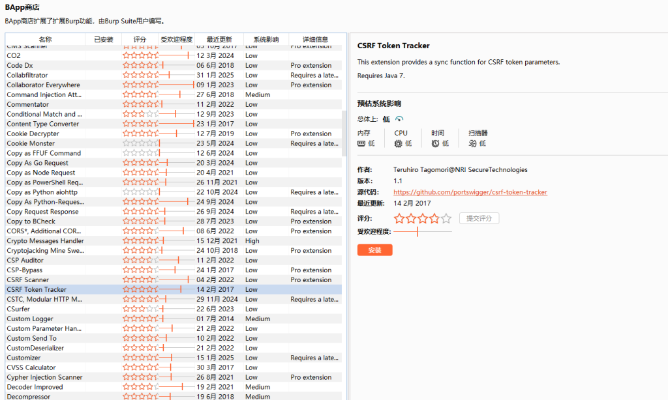Sort by 系统影响 column header
This screenshot has width=668, height=400.
266,39
